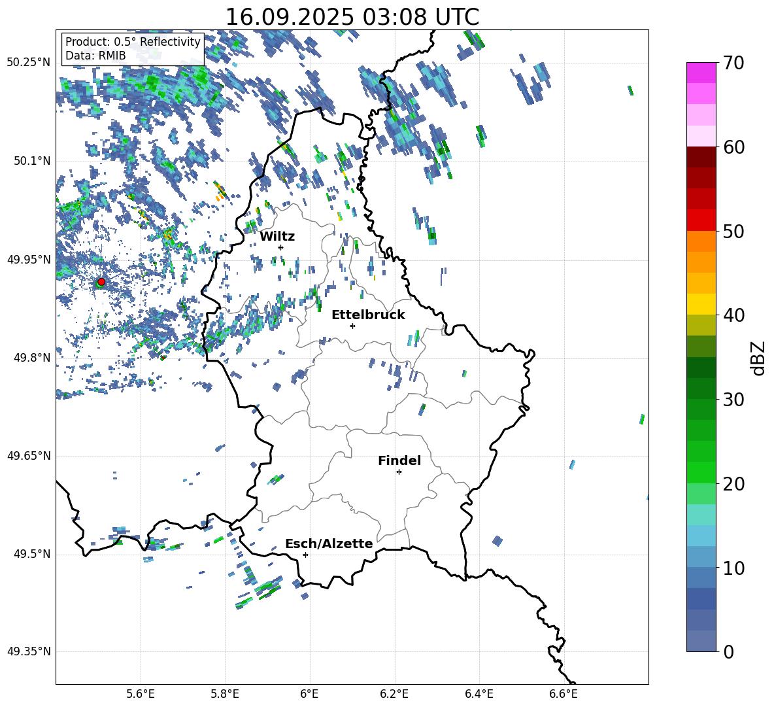Click the colorbar tick label 50
The height and width of the screenshot is (707, 774).
[x=733, y=231]
